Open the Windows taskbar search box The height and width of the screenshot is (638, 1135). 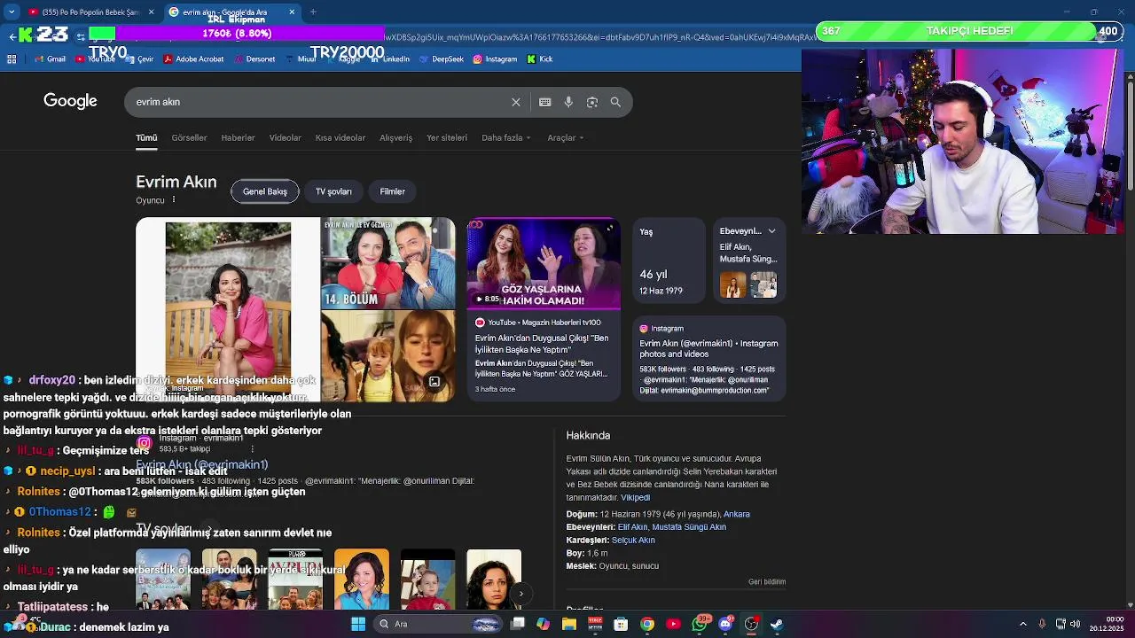439,624
